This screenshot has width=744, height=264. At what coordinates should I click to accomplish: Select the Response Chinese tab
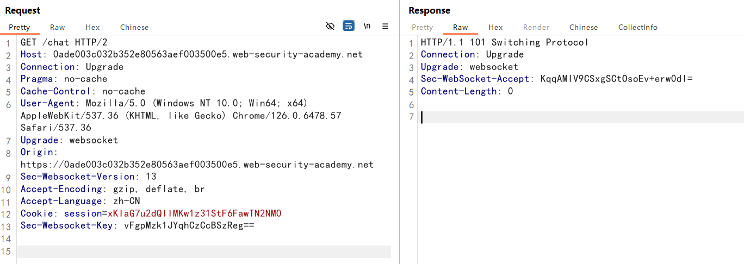tap(584, 27)
